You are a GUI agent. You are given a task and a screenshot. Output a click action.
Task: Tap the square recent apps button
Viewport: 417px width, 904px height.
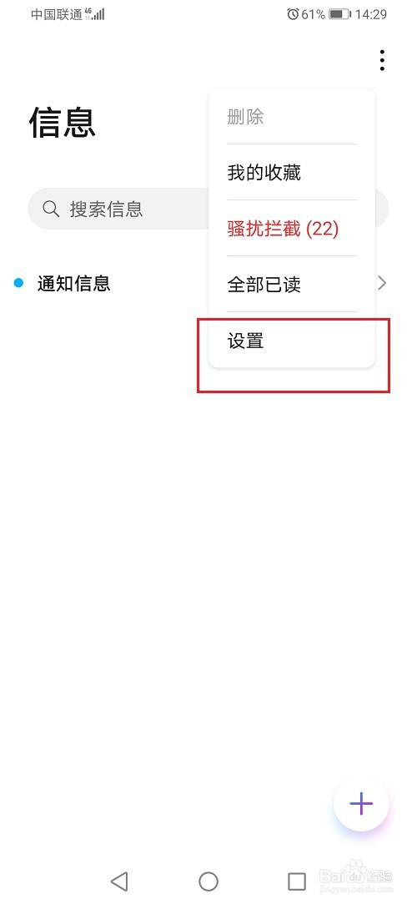(x=297, y=881)
